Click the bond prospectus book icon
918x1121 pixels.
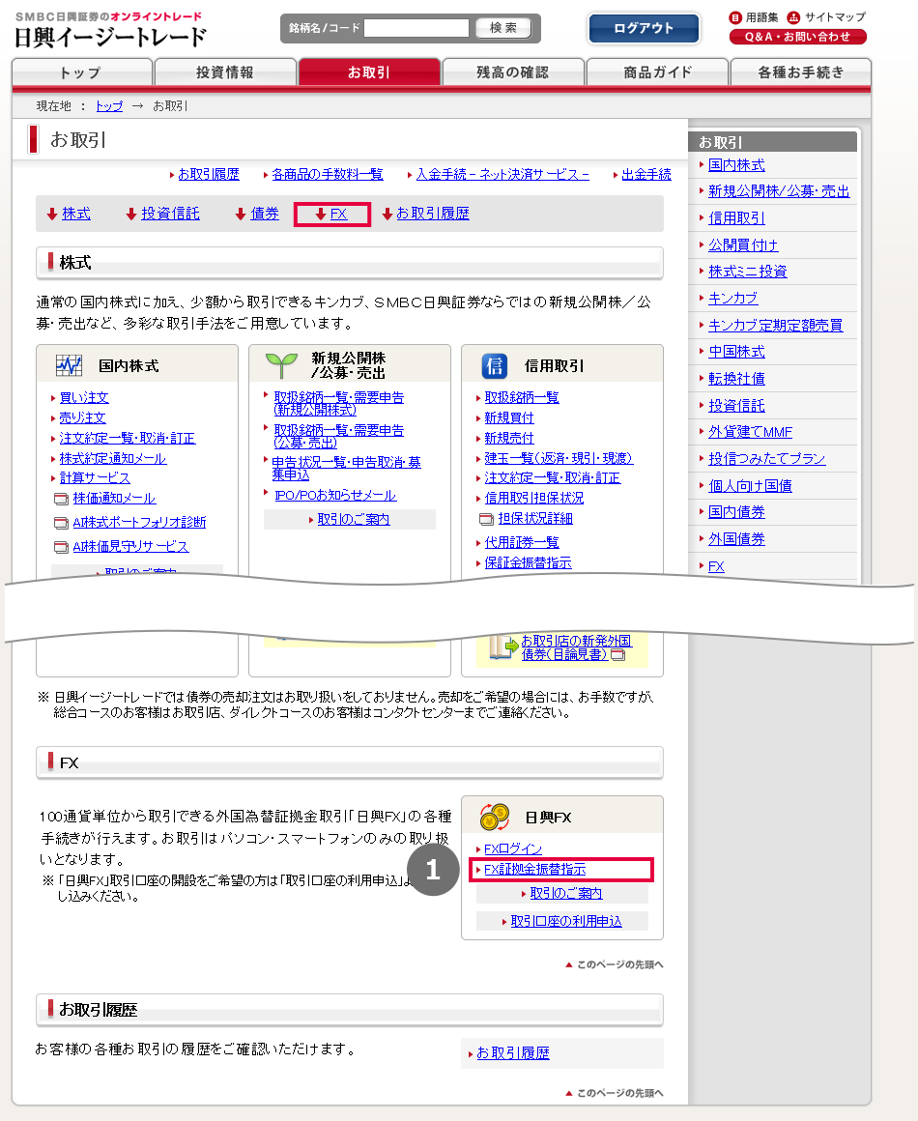tap(502, 647)
